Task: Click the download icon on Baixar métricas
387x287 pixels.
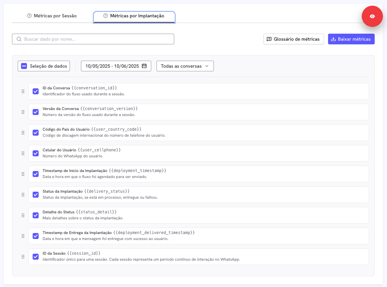Action: (x=333, y=39)
